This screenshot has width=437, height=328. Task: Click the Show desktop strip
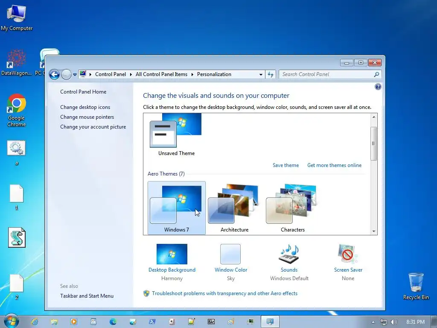[x=434, y=322]
